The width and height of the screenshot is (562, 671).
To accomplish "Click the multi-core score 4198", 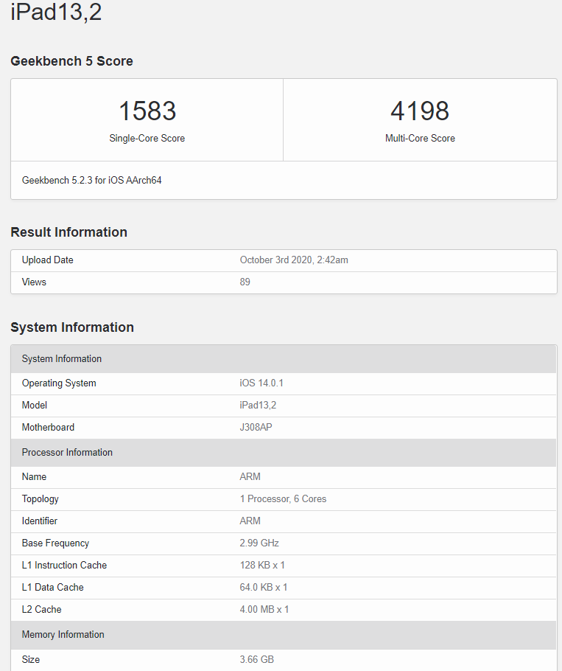I will pos(420,111).
